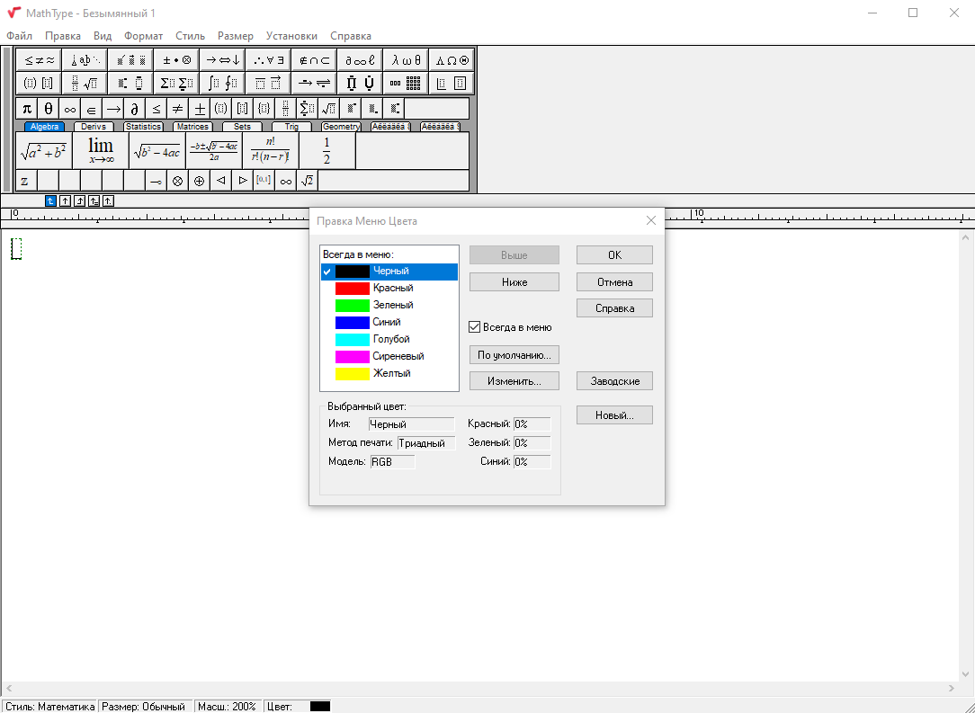Screen dimensions: 975x713
Task: Switch to the Matrices tab
Action: point(192,127)
